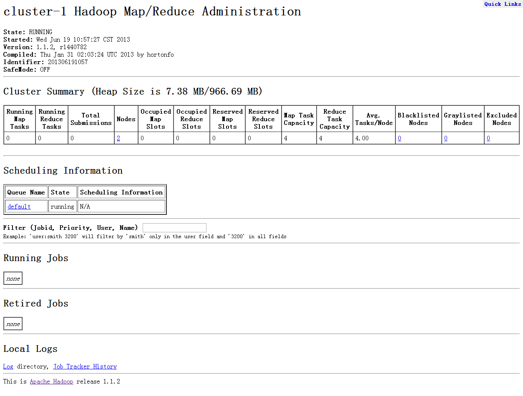Screen dimensions: 523x396
Task: Click the Cluster Summary heading
Action: pyautogui.click(x=133, y=92)
